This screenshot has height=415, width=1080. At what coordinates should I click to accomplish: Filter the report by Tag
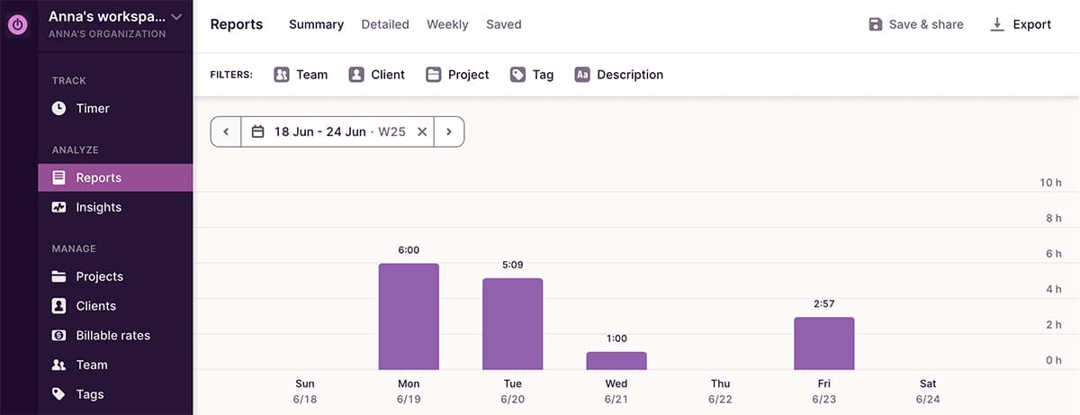click(532, 75)
